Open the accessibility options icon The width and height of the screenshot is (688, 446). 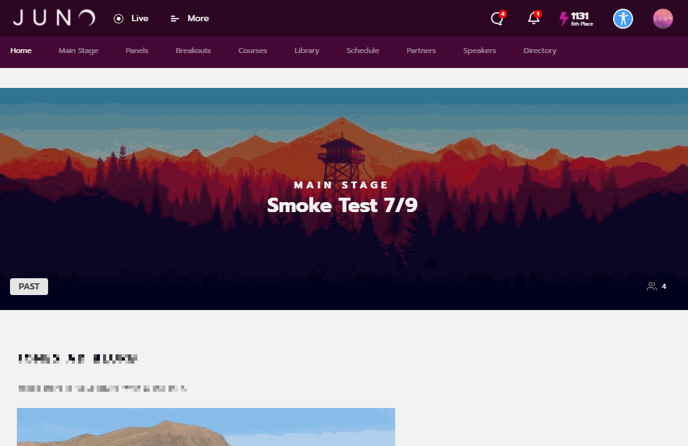click(x=622, y=19)
